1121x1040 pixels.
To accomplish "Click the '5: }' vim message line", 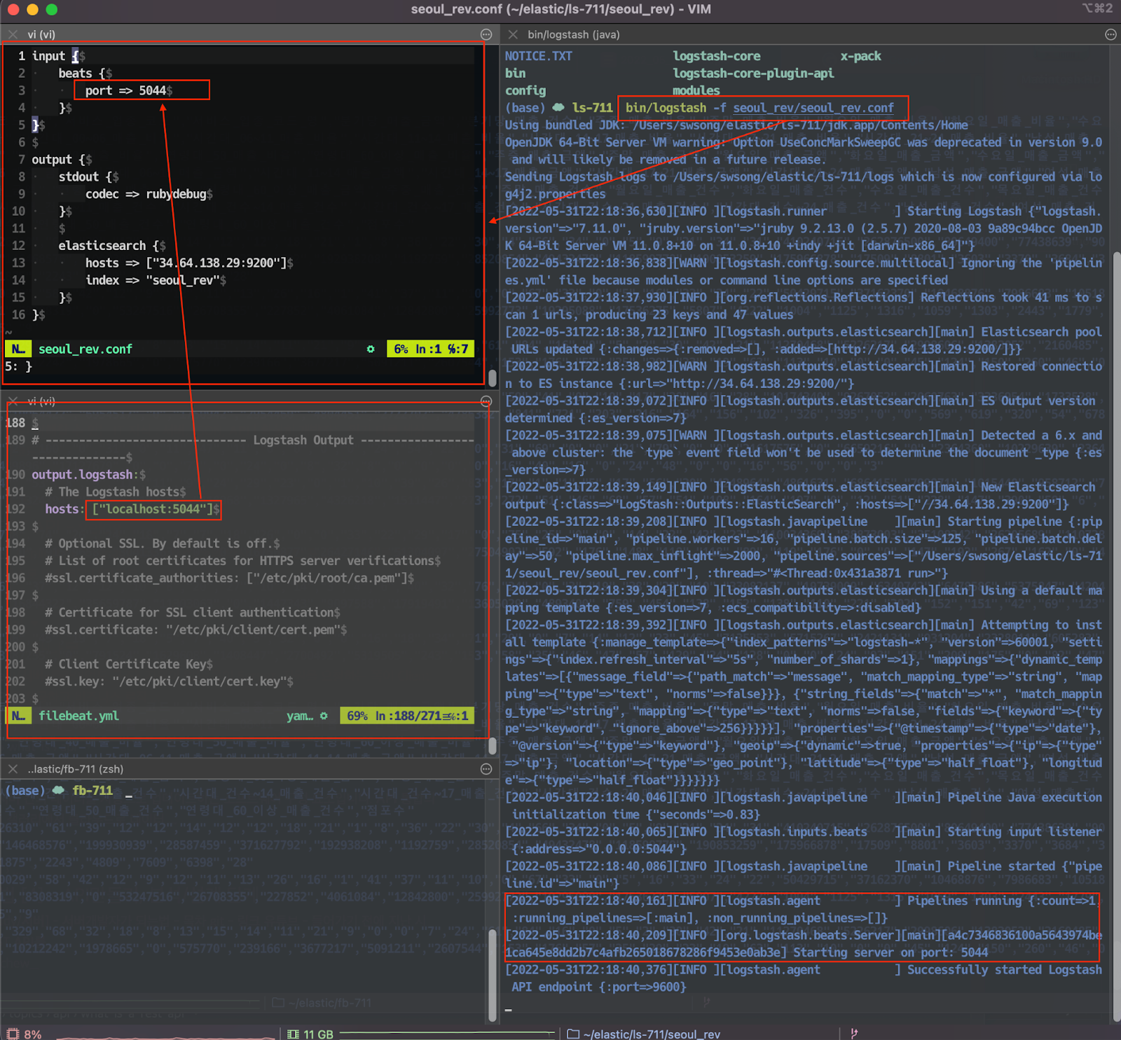I will pos(19,366).
